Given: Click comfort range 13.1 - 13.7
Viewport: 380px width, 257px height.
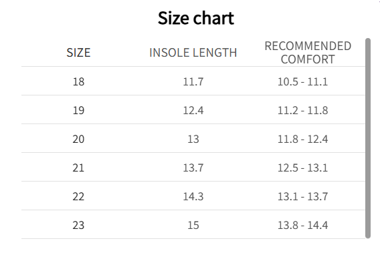Looking at the screenshot, I should point(302,196).
